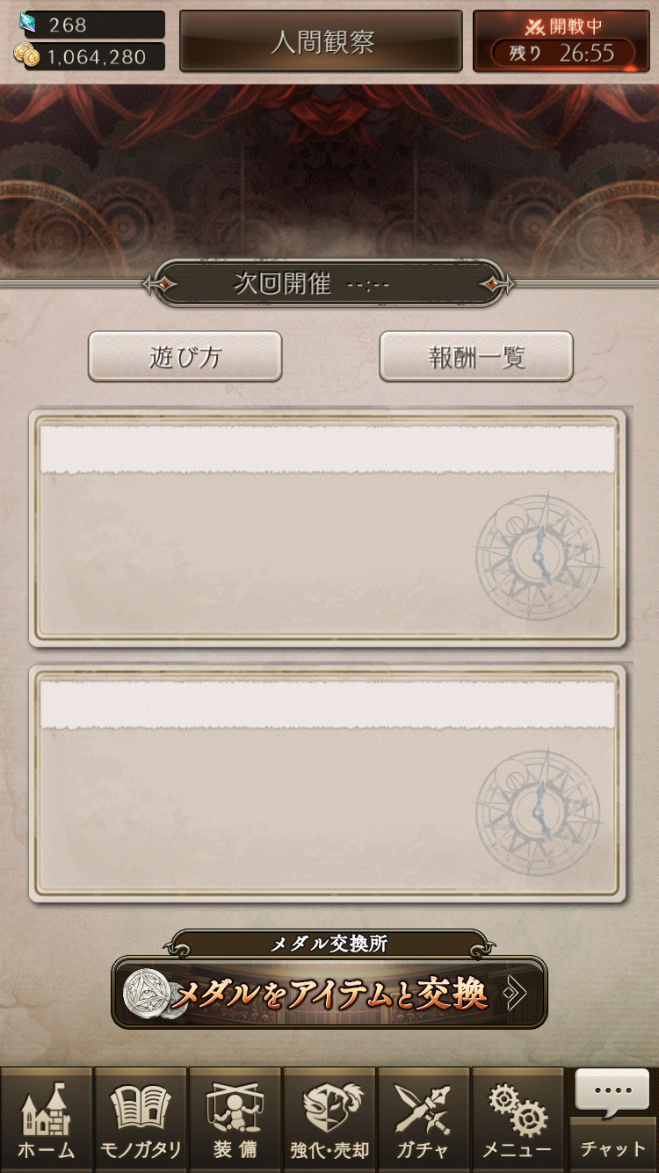
Task: Click the arrow on the medal exchange banner
Action: point(517,994)
